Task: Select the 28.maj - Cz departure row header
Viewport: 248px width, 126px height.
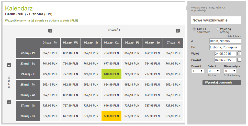Action: click(x=28, y=116)
